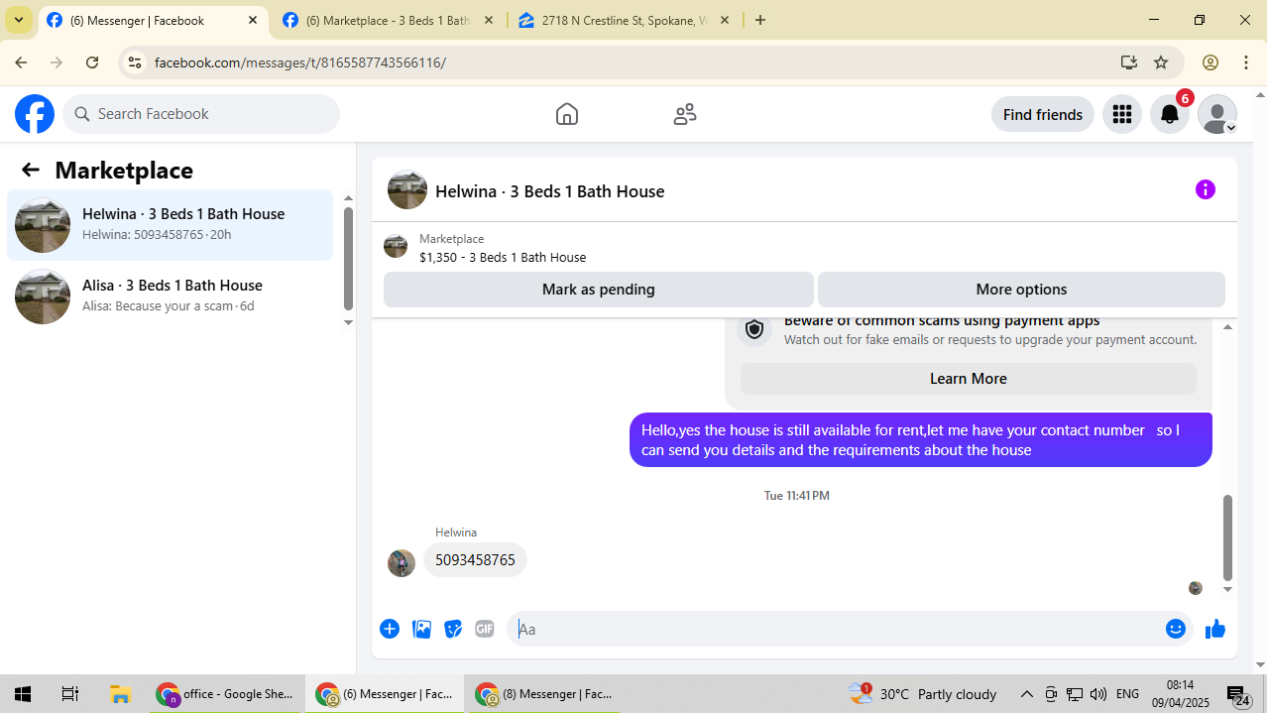Click the ENG language indicator
The image size is (1267, 713).
tap(1127, 694)
